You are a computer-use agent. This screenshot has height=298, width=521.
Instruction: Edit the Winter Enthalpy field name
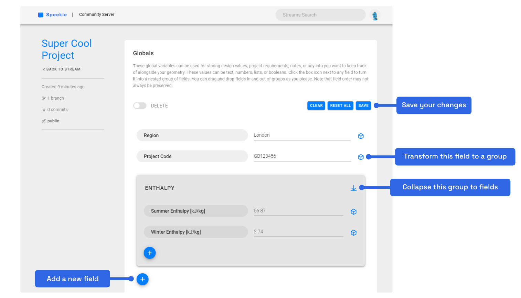point(196,232)
